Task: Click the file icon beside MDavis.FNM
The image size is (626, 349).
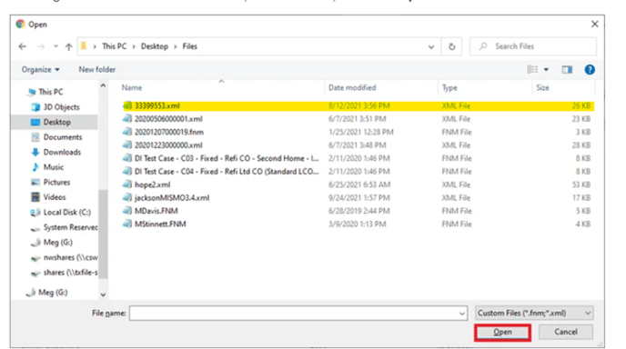Action: (x=127, y=211)
